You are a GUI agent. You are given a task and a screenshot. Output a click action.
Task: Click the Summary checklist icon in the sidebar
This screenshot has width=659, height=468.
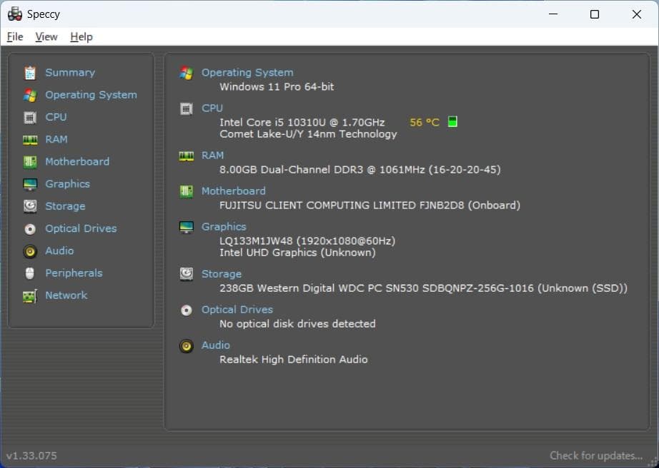point(29,72)
